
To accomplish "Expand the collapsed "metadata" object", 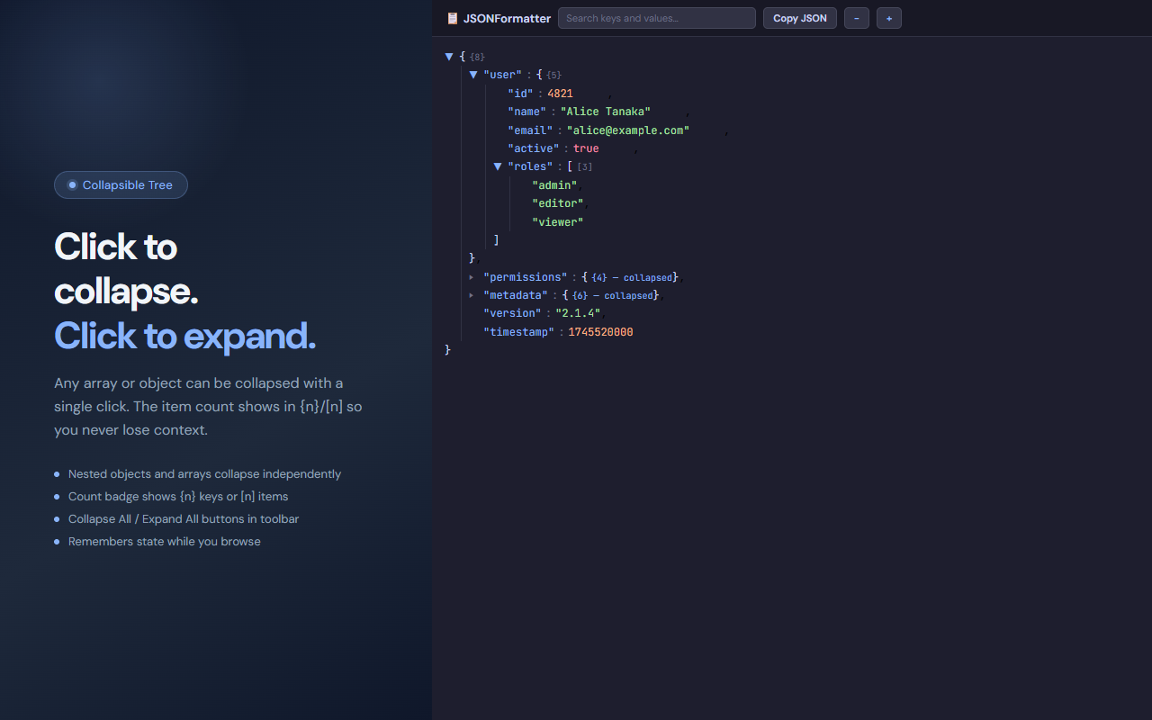I will coord(472,295).
